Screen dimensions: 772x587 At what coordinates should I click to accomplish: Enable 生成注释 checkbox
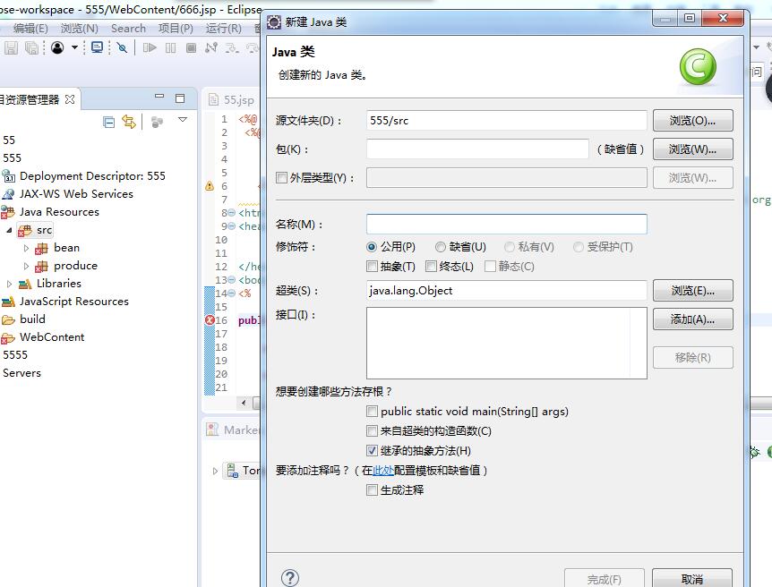[373, 490]
